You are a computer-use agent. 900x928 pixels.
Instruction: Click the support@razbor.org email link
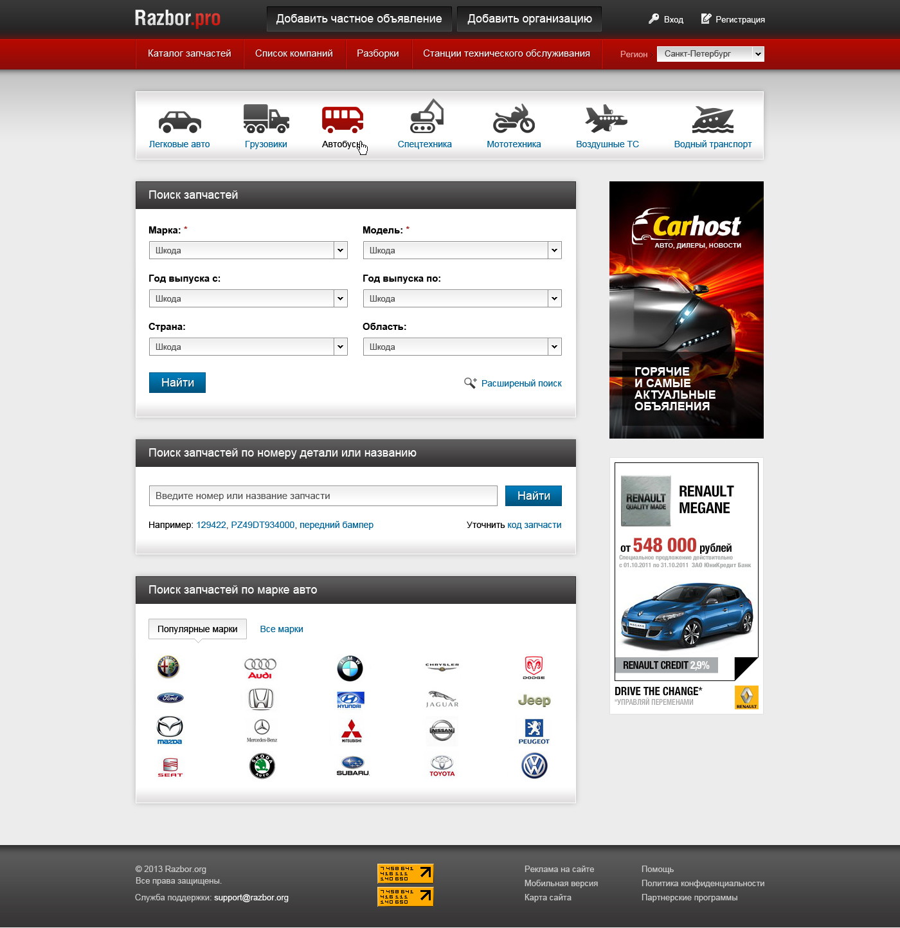tap(251, 897)
